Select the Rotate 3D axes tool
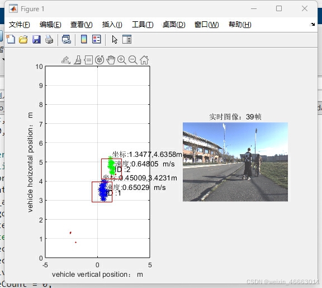The width and height of the screenshot is (322, 288). point(100,60)
